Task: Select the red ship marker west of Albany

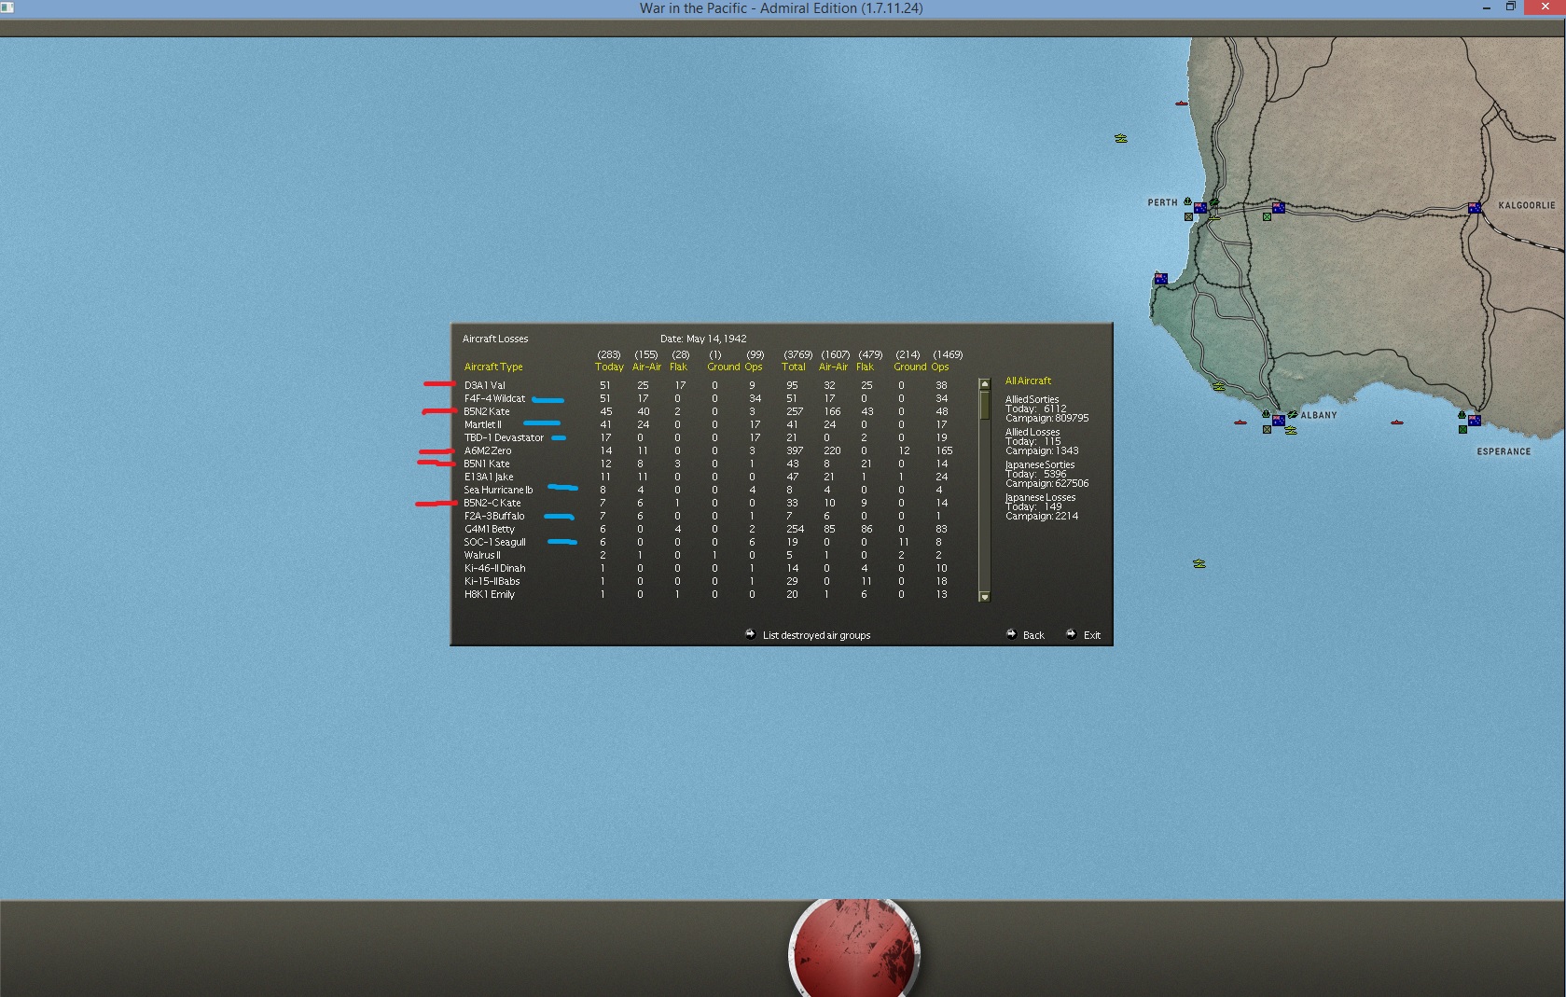Action: 1240,422
